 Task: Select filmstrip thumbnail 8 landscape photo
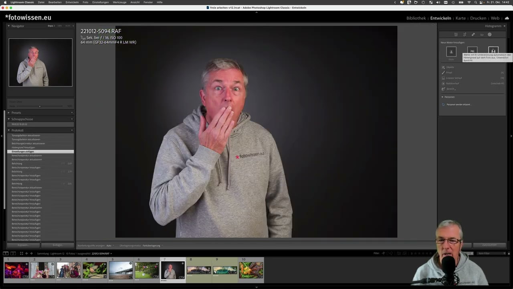(199, 270)
